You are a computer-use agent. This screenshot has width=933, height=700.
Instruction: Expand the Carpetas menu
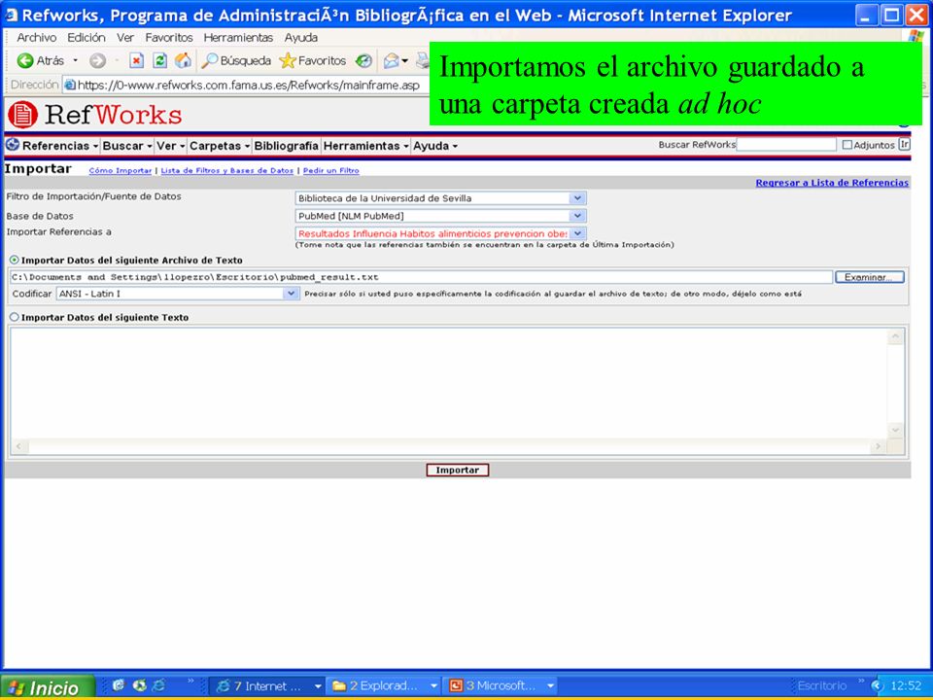coord(220,146)
